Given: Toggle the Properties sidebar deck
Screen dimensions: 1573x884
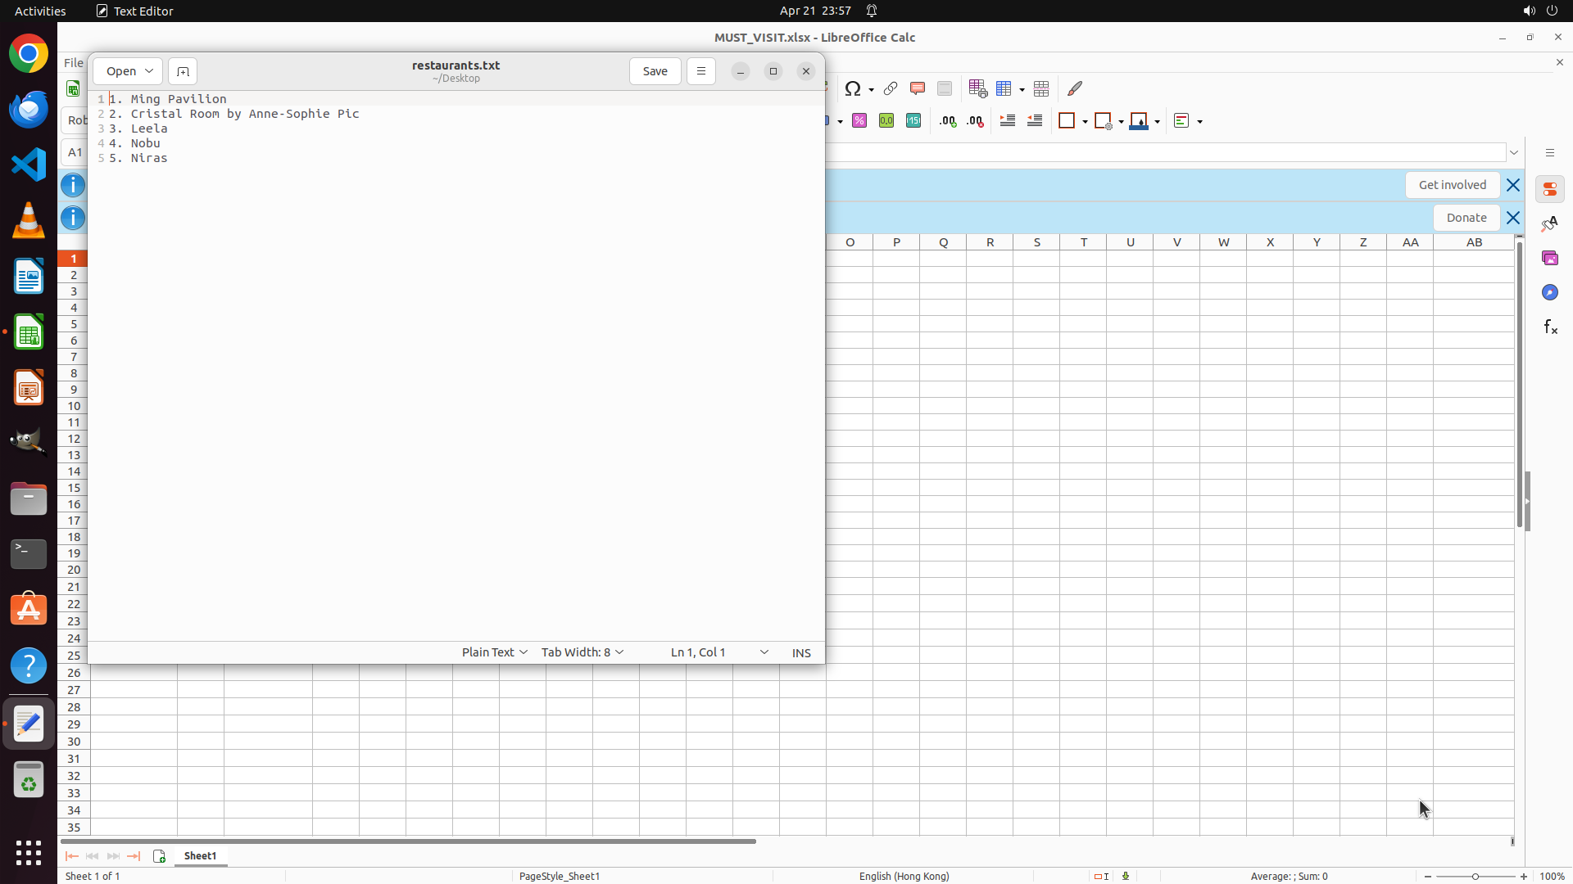Looking at the screenshot, I should [1550, 190].
